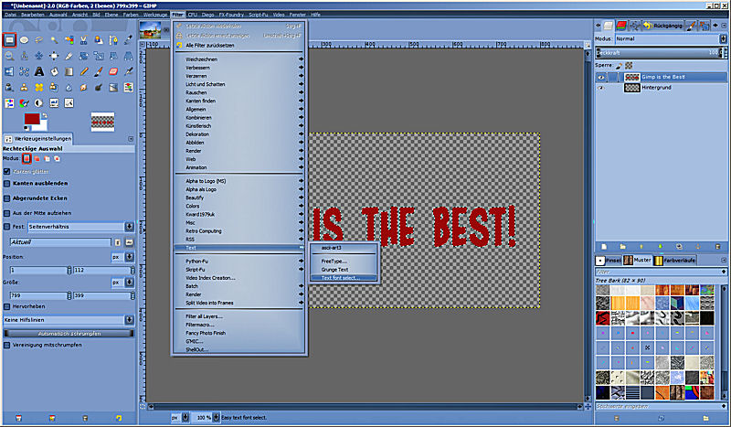Open 'FX-Foundry' menu in menu bar
Image resolution: width=731 pixels, height=427 pixels.
[232, 15]
